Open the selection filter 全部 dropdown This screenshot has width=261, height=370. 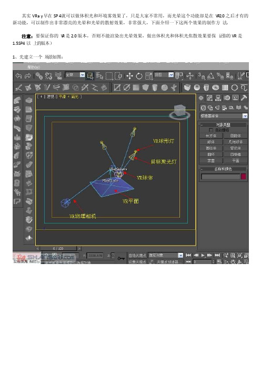click(75, 75)
